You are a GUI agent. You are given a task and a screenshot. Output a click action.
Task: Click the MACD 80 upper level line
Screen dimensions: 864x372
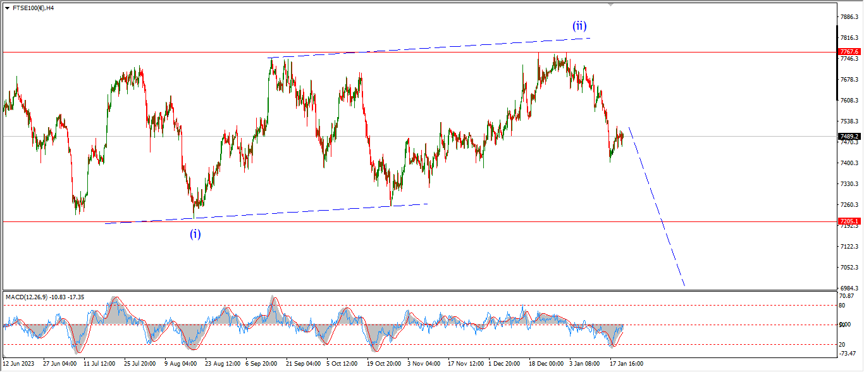pyautogui.click(x=380, y=306)
